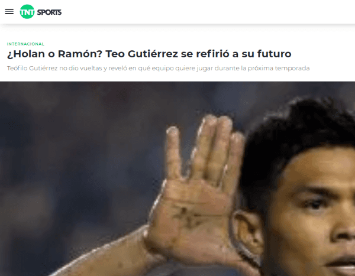
Task: Click "Ramón?" in the headline
Action: pos(80,54)
